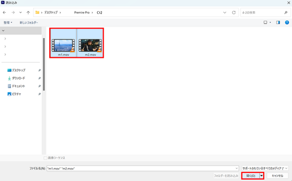Go back using the back arrow
Image resolution: width=292 pixels, height=181 pixels.
pos(5,12)
